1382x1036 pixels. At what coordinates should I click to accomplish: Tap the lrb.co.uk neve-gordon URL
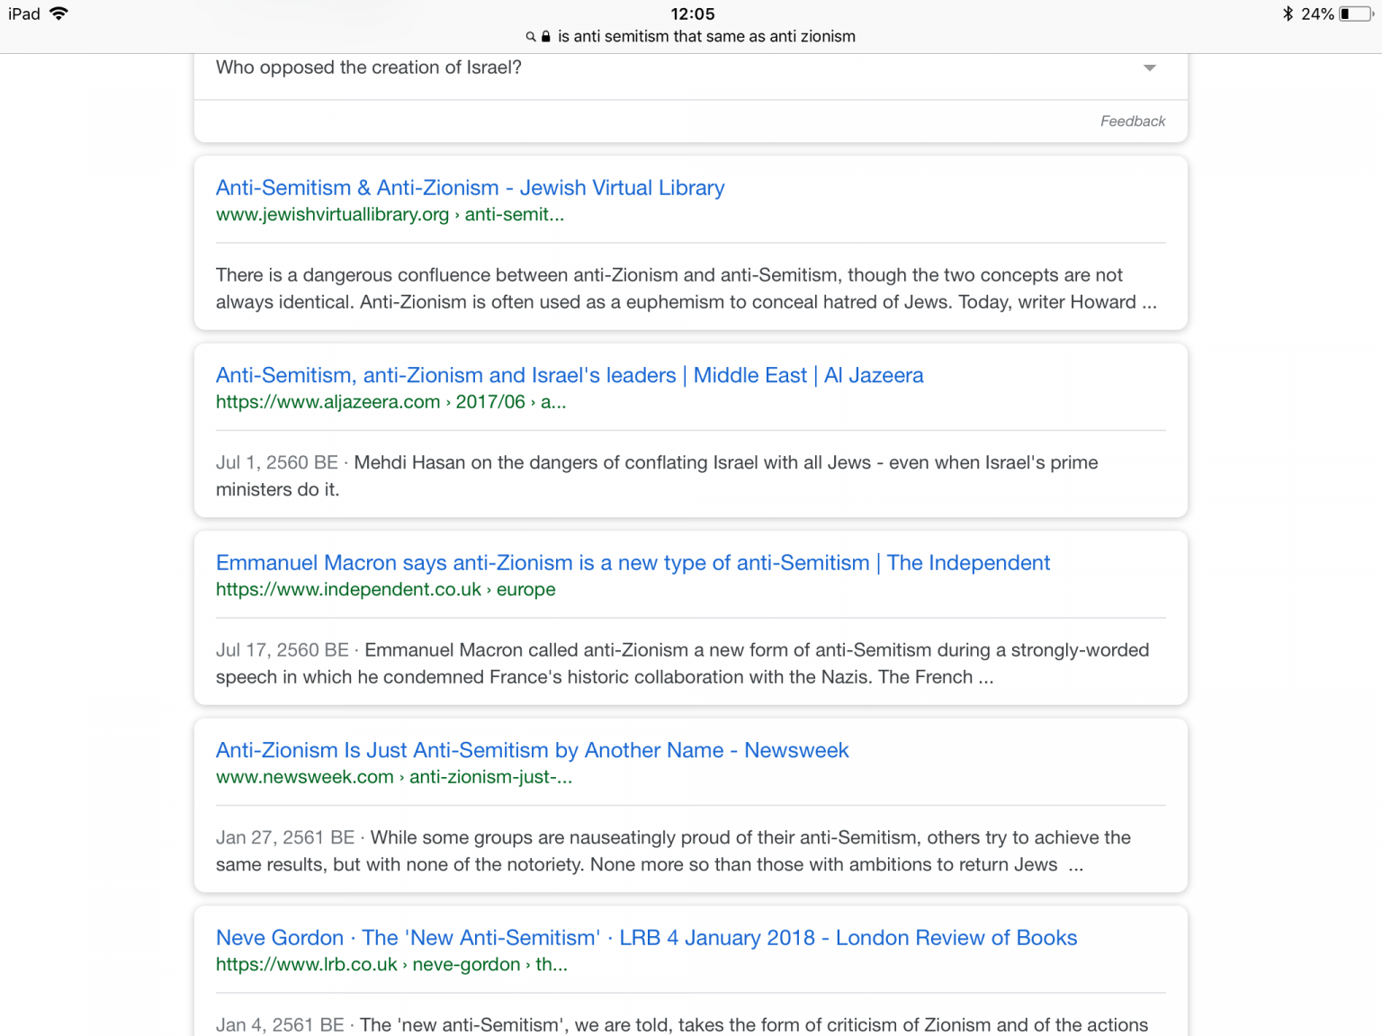point(391,965)
